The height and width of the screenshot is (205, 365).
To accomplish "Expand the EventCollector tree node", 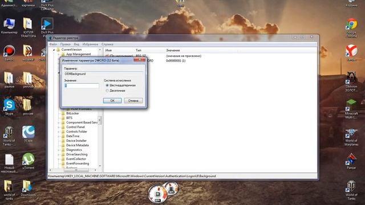I will coord(58,159).
